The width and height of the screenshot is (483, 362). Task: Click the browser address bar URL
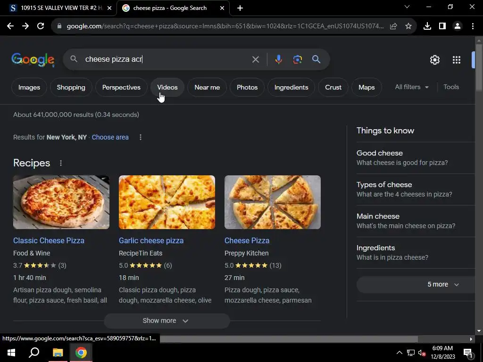[225, 26]
